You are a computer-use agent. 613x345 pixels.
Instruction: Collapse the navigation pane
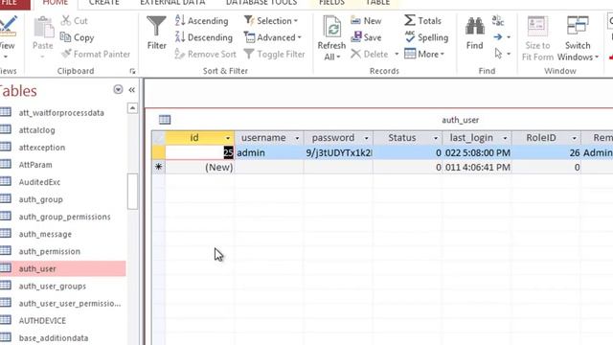(132, 90)
